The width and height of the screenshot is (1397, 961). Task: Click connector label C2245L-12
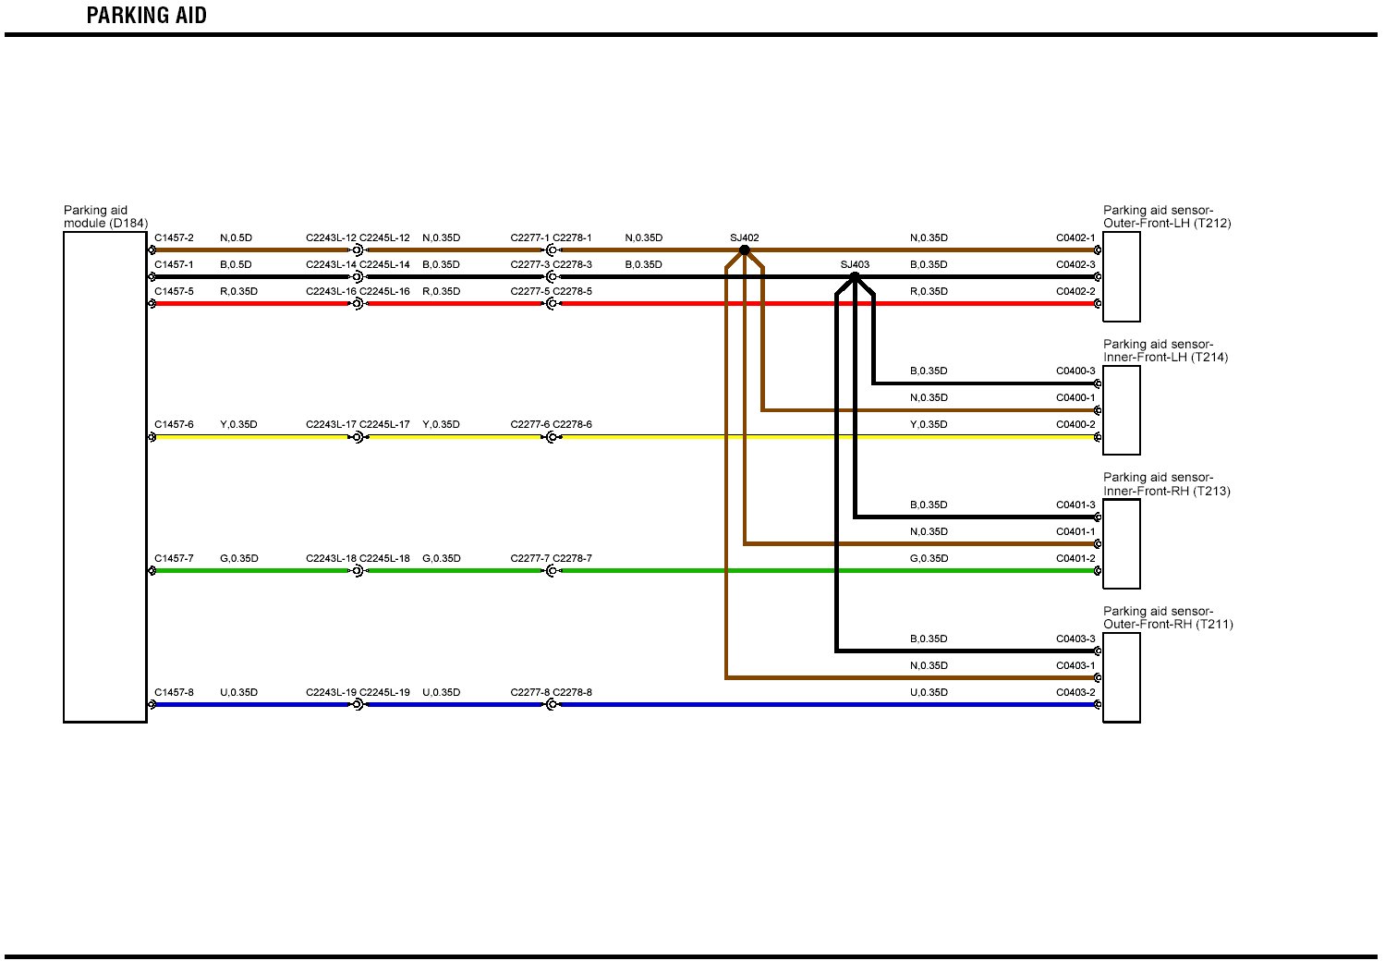pyautogui.click(x=384, y=238)
